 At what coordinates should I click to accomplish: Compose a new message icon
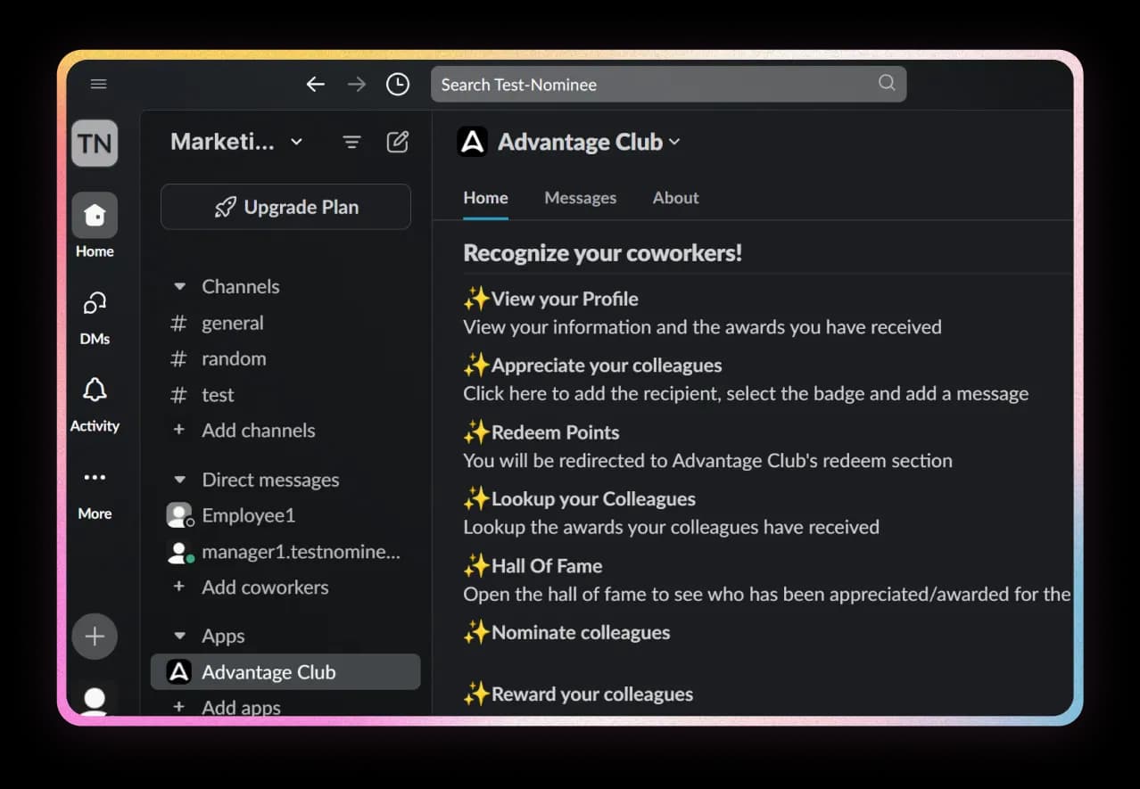pos(398,142)
